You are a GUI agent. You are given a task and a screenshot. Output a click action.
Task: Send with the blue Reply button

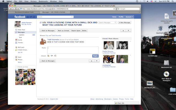tap(95, 56)
